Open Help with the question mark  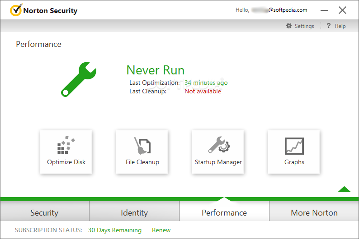[x=336, y=26]
